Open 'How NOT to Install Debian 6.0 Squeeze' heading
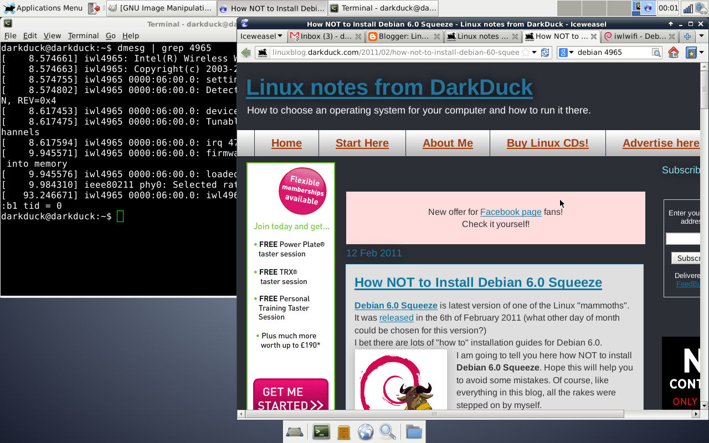Screen dimensions: 709x443 [478, 282]
